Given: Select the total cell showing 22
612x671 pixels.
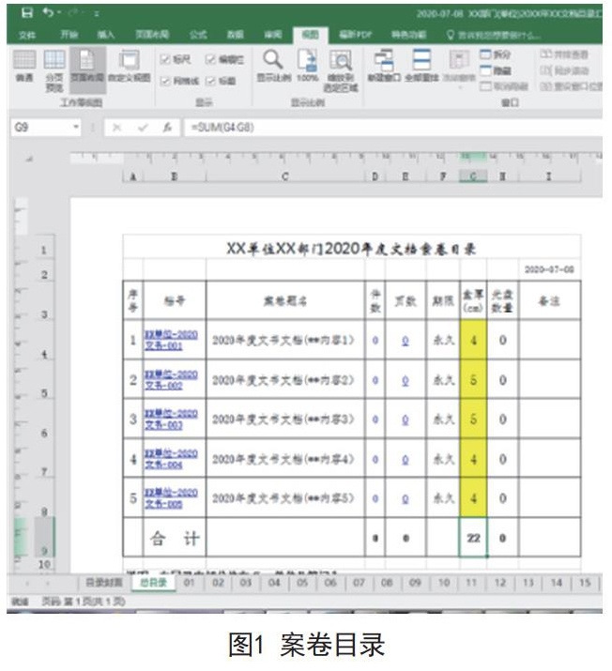Looking at the screenshot, I should click(473, 538).
